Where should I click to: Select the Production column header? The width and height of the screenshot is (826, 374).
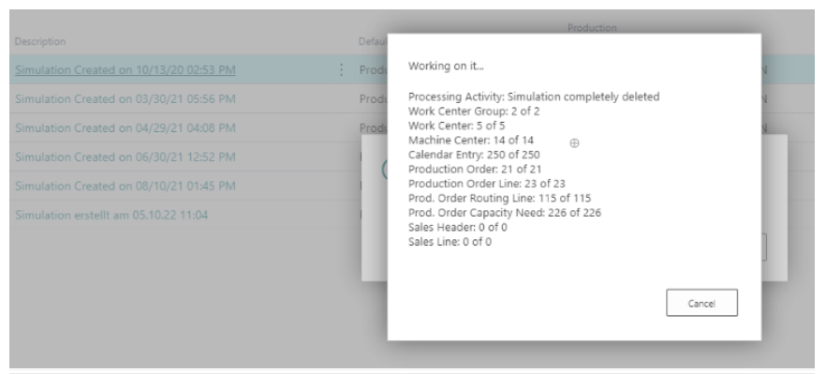(x=592, y=27)
